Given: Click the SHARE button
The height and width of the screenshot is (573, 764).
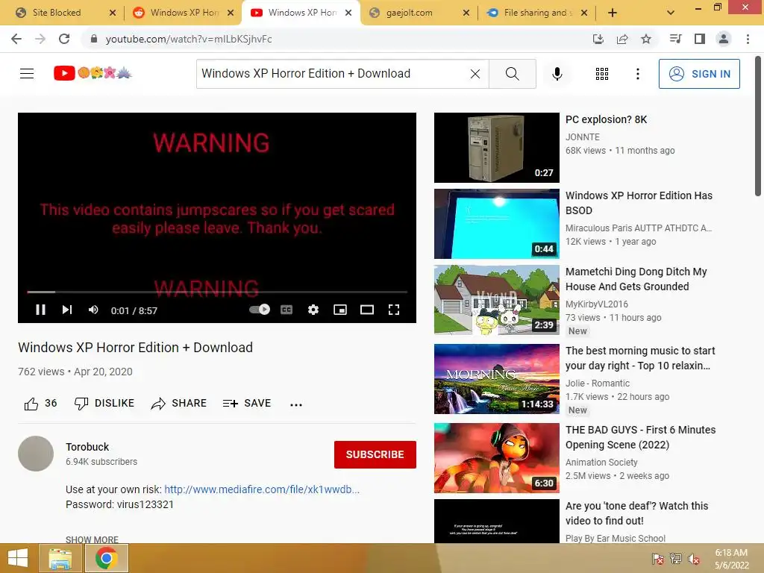Looking at the screenshot, I should [179, 404].
